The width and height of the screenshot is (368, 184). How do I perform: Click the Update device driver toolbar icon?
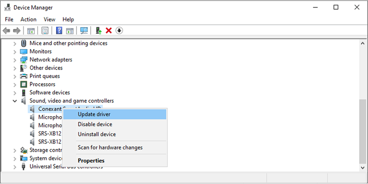99,30
